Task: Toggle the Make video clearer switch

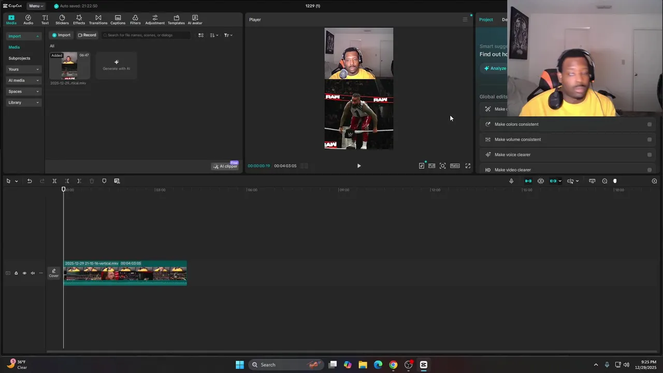Action: [649, 169]
